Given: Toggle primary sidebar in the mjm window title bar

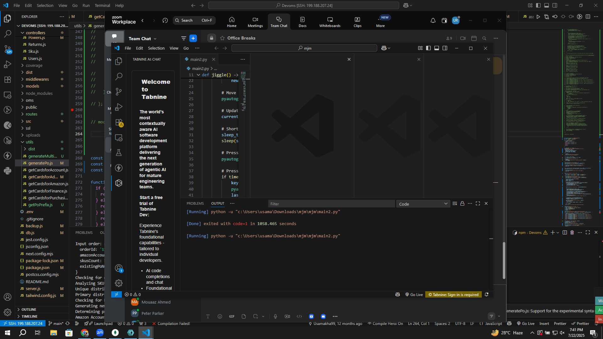Looking at the screenshot, I should (x=428, y=48).
